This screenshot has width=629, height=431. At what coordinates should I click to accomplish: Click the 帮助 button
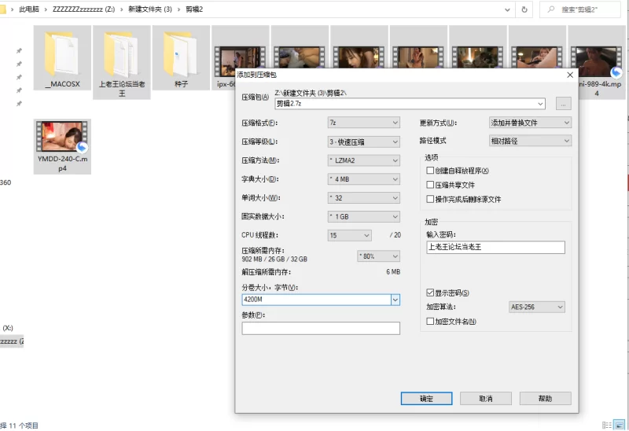[x=545, y=399]
